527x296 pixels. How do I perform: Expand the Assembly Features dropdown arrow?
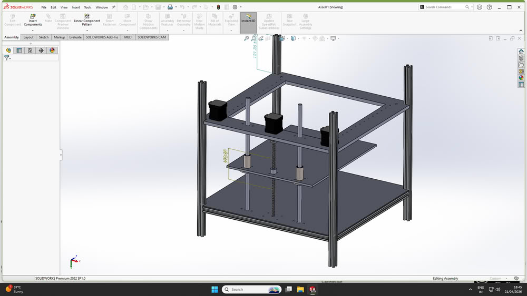pos(168,30)
